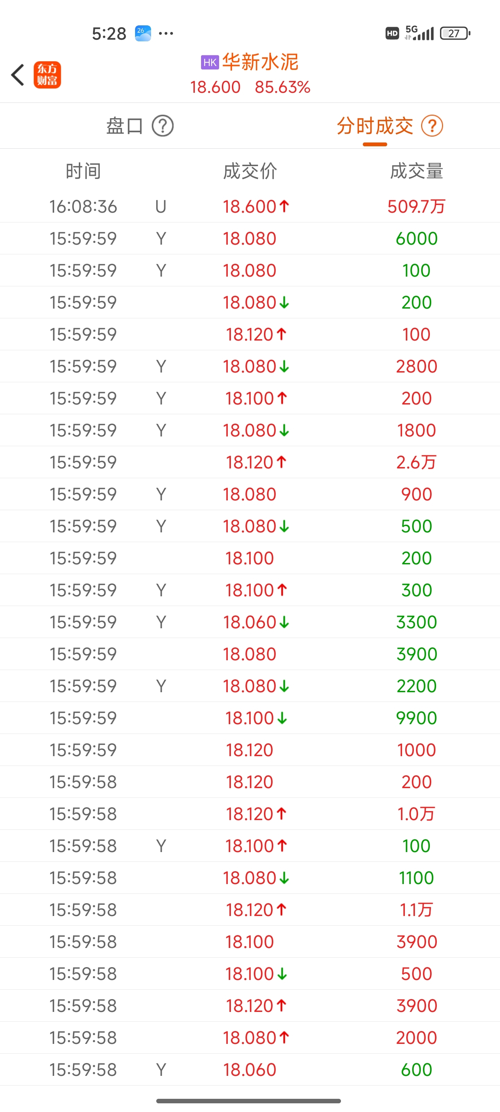This screenshot has width=500, height=1112.
Task: Tap the battery indicator in status bar
Action: (455, 33)
